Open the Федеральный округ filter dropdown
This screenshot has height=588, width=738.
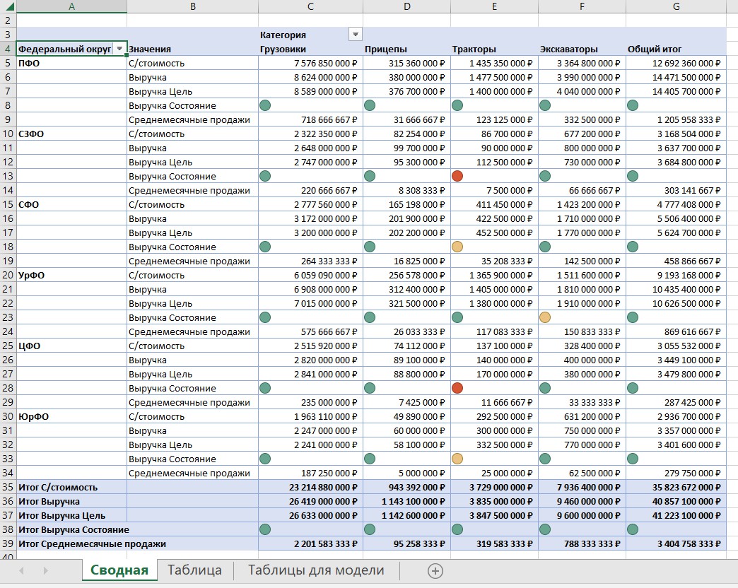click(x=119, y=49)
